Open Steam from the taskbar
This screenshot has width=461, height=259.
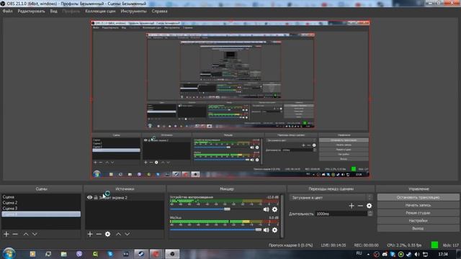pos(141,254)
